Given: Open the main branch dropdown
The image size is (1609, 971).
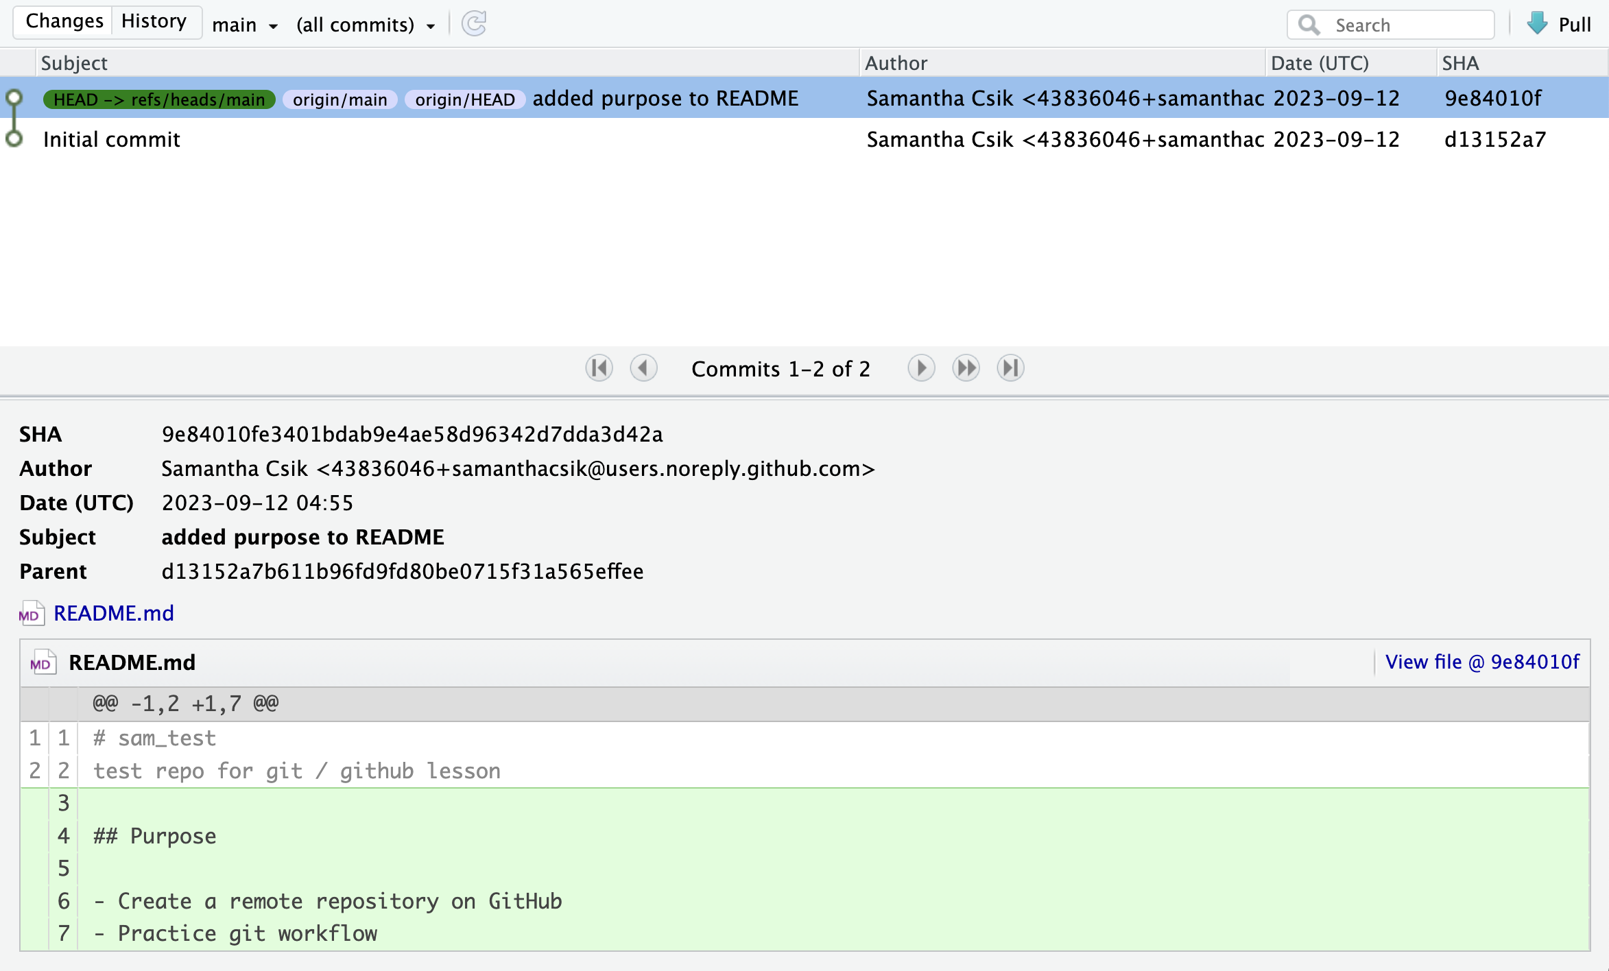Looking at the screenshot, I should pos(244,25).
